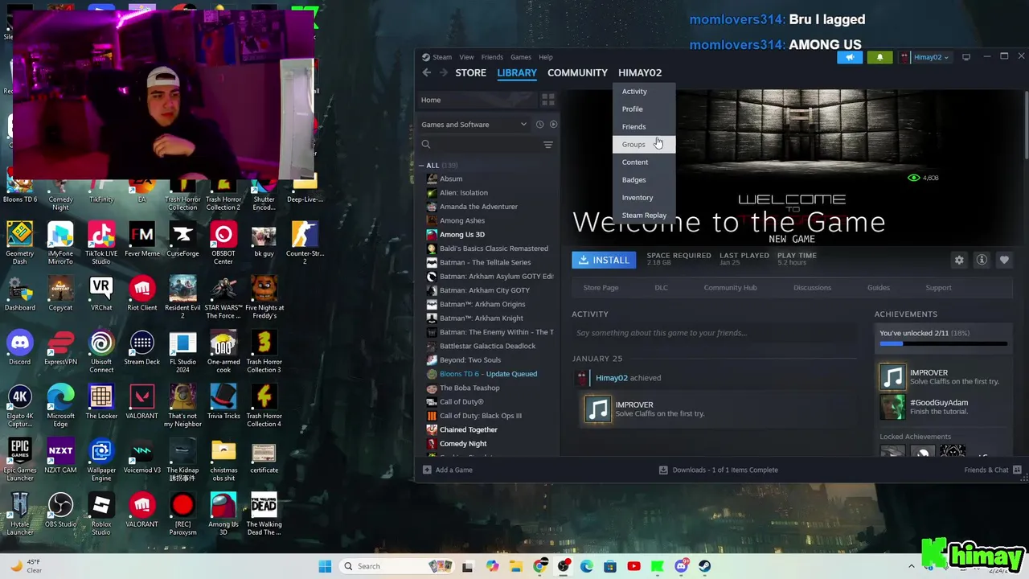Open Store Page link
The image size is (1029, 579).
(x=601, y=288)
